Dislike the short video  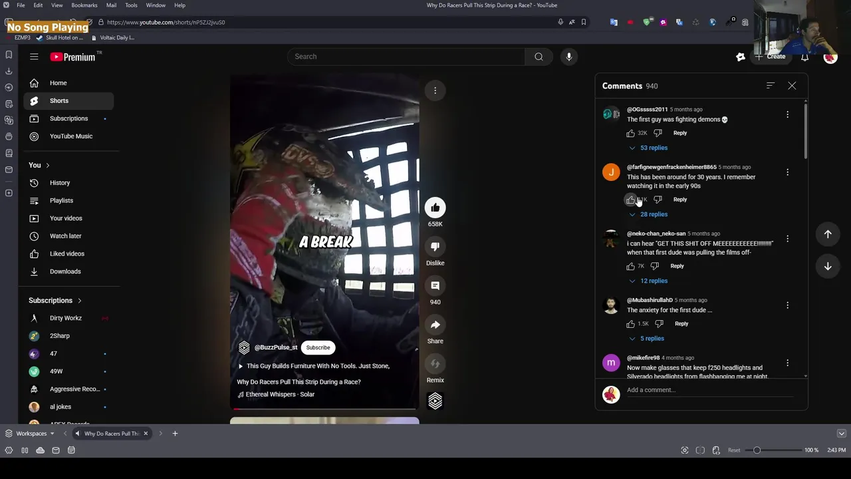pyautogui.click(x=435, y=247)
